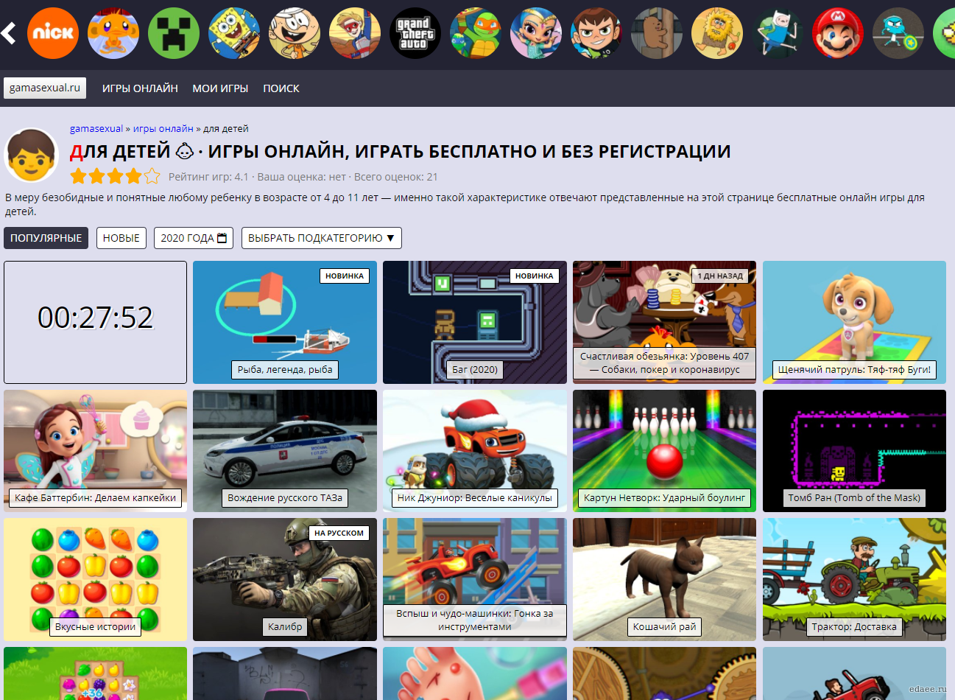Open the Калибр shooter game
The width and height of the screenshot is (955, 700).
click(x=285, y=579)
